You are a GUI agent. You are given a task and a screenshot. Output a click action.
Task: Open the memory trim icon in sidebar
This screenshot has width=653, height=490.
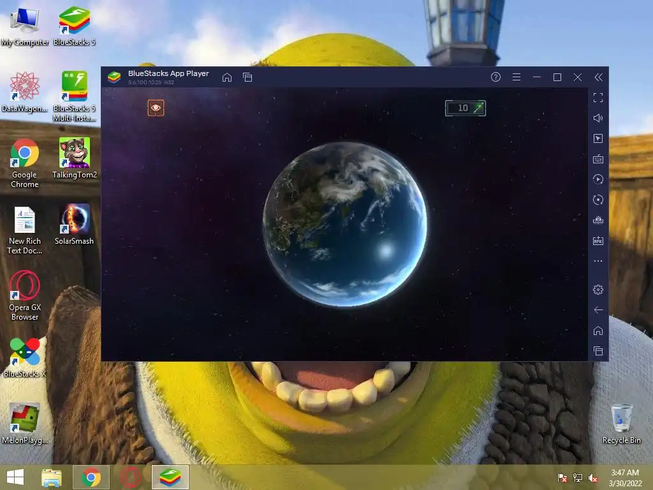pos(598,220)
